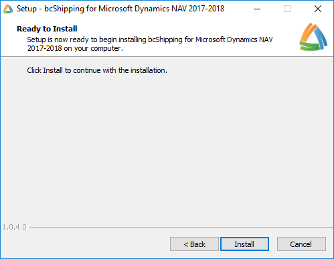334x259 pixels.
Task: Click the bcShipping triangular logo in header
Action: point(313,37)
